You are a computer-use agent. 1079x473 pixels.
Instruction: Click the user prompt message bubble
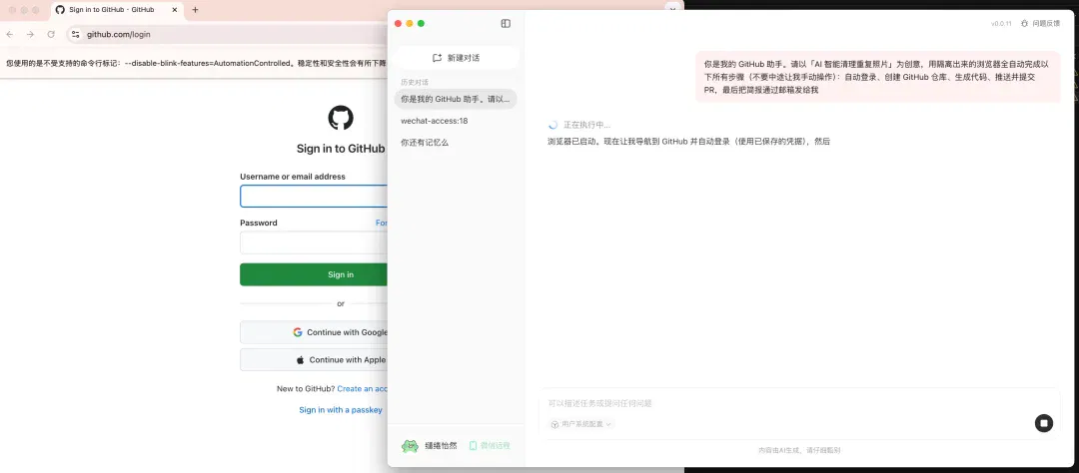click(878, 76)
